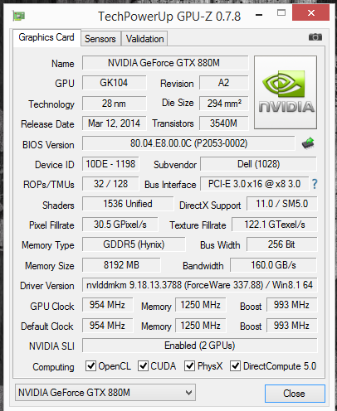Image resolution: width=337 pixels, height=411 pixels.
Task: Click the Close button
Action: click(x=295, y=394)
